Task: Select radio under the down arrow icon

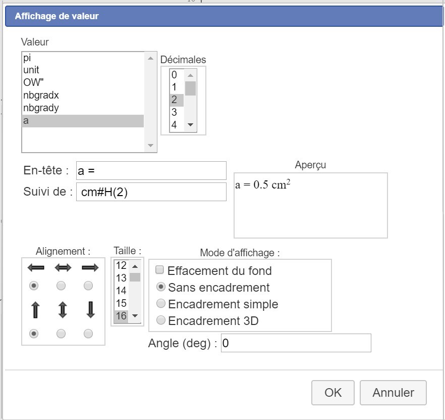Action: click(88, 334)
